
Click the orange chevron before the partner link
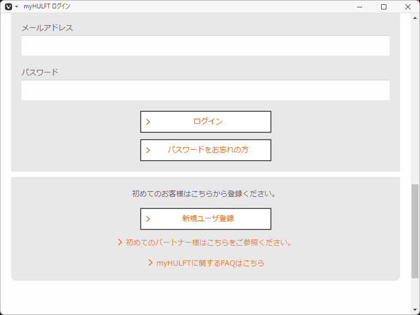pos(120,243)
